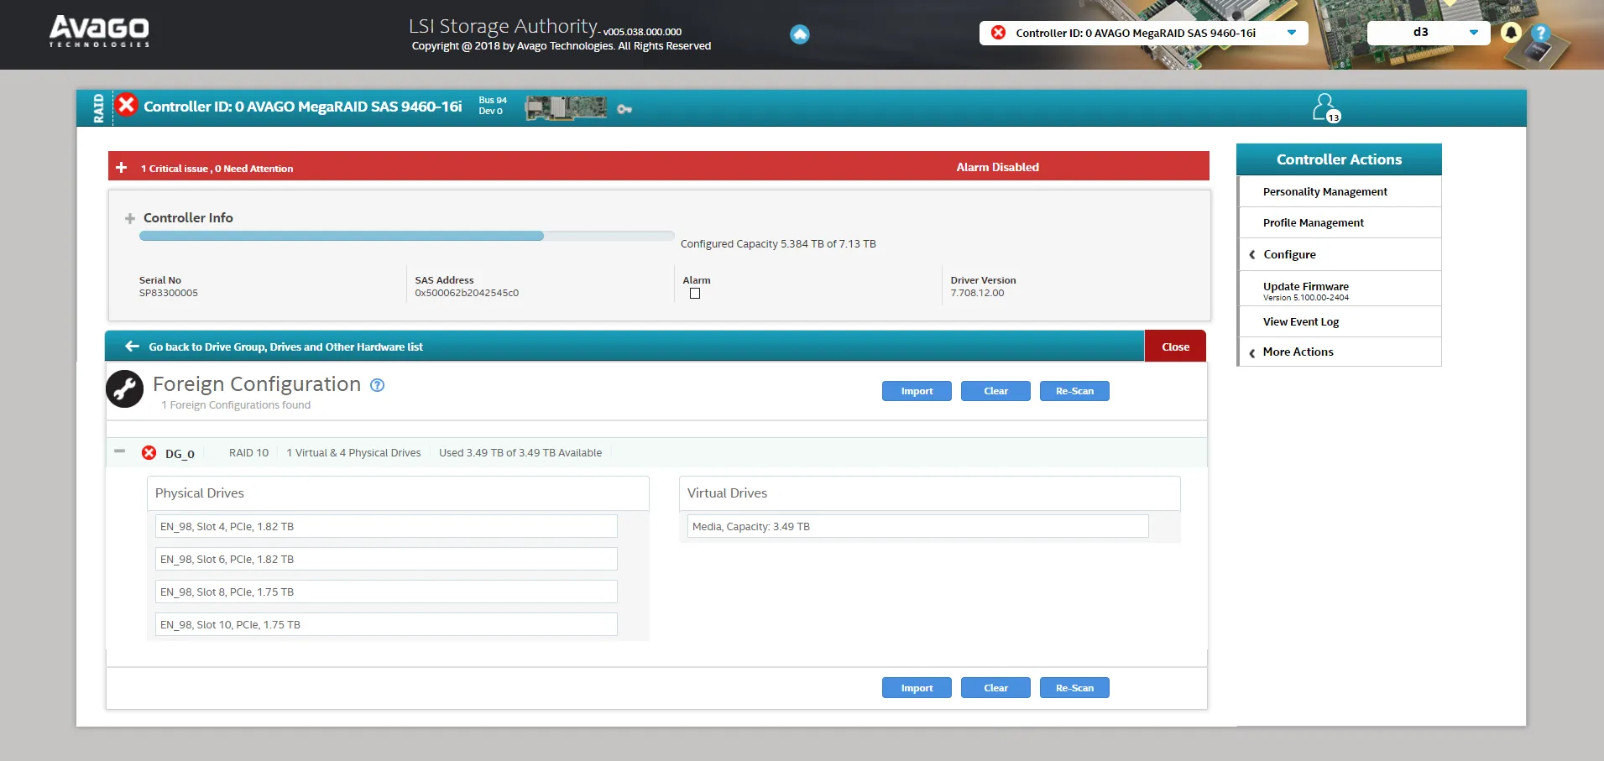Click the key icon next to the controller image
The width and height of the screenshot is (1604, 761).
click(x=624, y=109)
